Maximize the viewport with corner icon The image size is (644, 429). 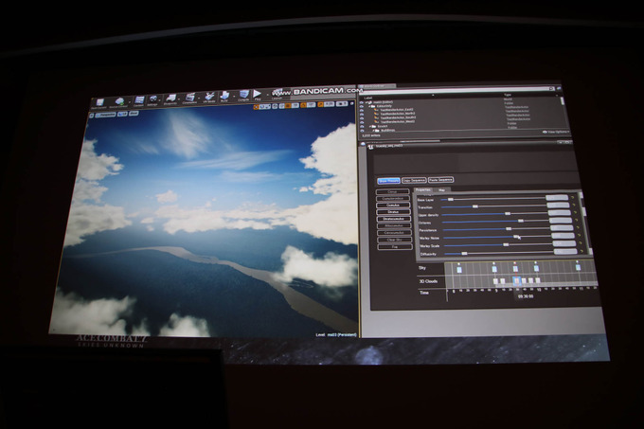tap(352, 103)
